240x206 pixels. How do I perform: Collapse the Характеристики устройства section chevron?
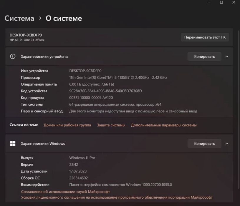pyautogui.click(x=227, y=57)
